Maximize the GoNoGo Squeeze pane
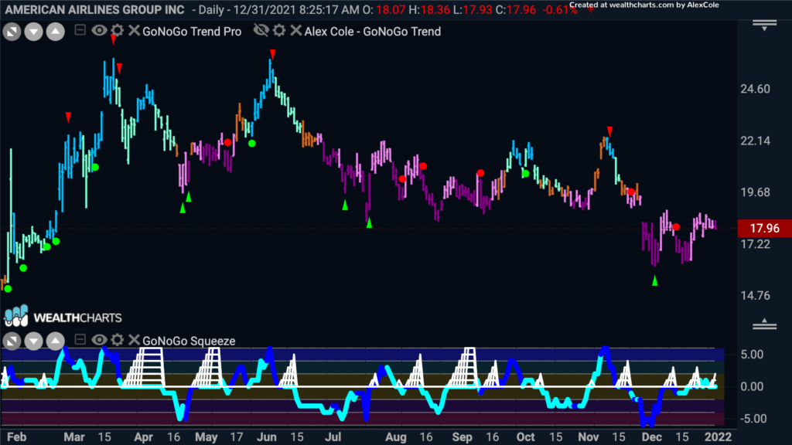Viewport: 792px width, 445px height. click(x=12, y=341)
